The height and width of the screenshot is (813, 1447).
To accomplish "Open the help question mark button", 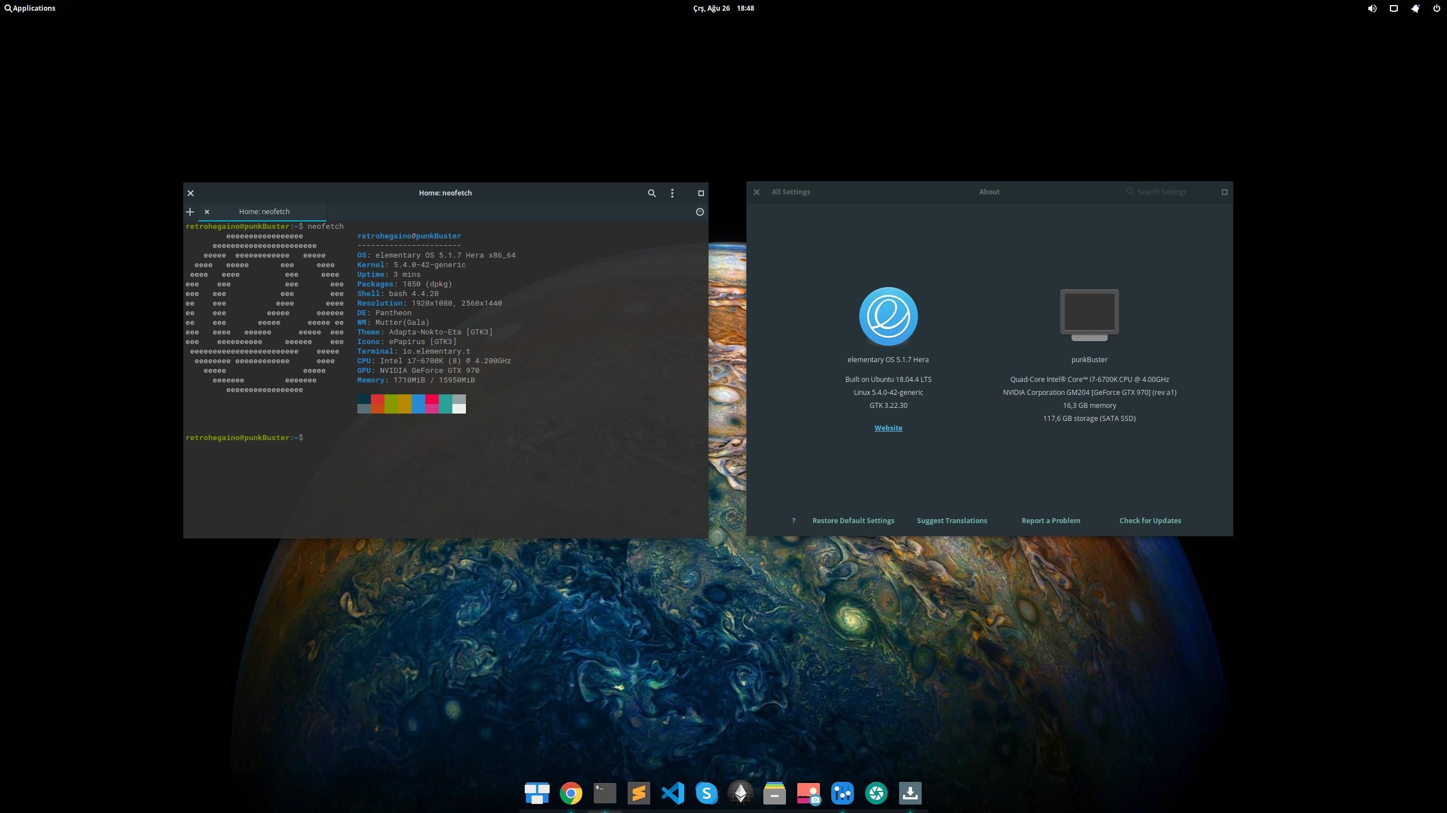I will [793, 521].
